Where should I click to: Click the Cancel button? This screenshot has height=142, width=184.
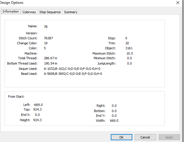145,137
